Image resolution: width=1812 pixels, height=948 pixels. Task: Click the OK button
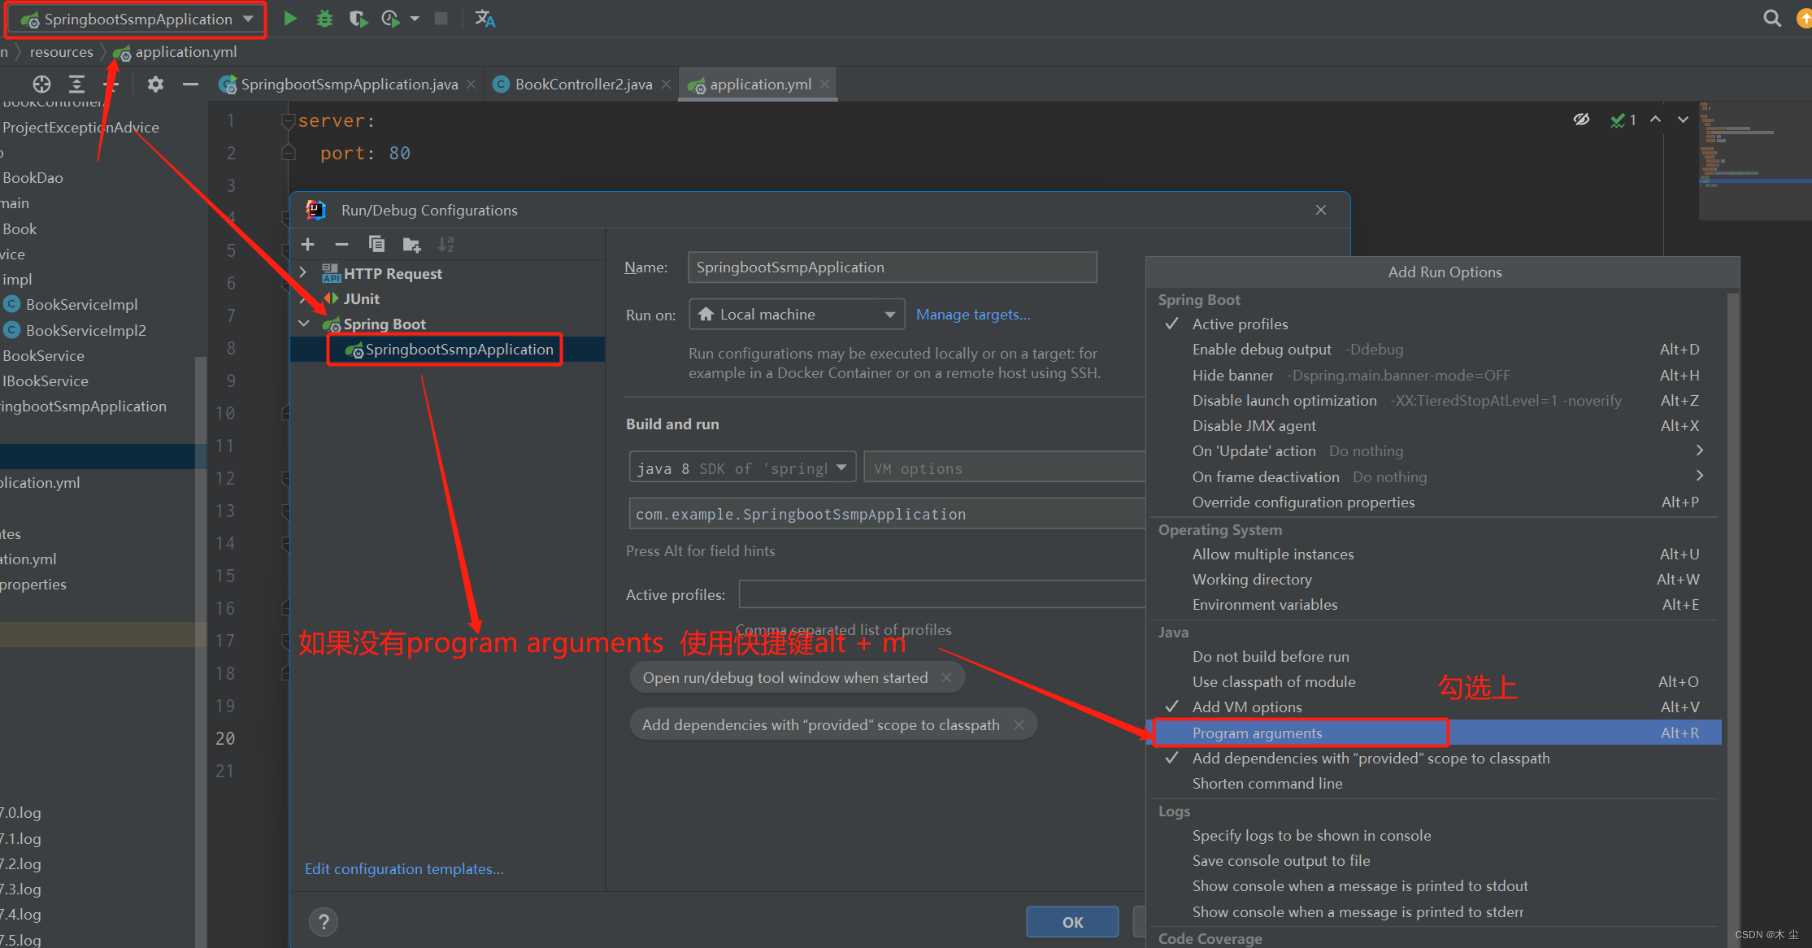pos(1071,922)
